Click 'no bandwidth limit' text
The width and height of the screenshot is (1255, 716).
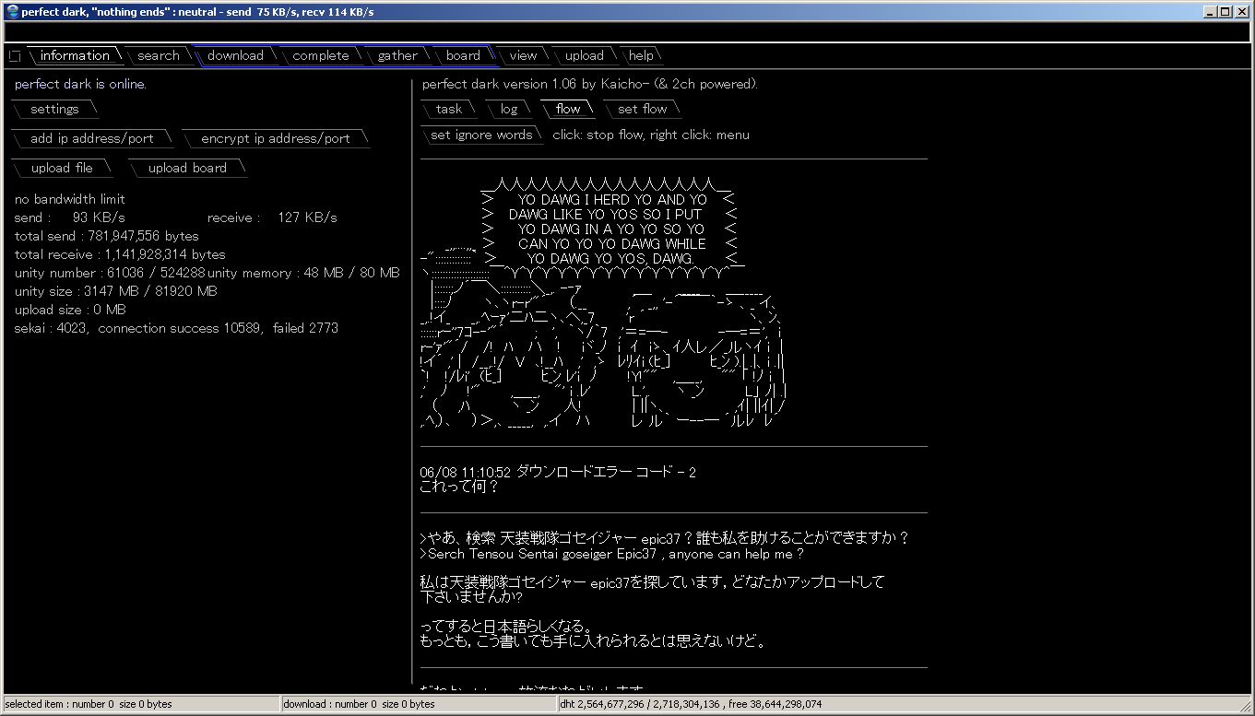coord(70,199)
